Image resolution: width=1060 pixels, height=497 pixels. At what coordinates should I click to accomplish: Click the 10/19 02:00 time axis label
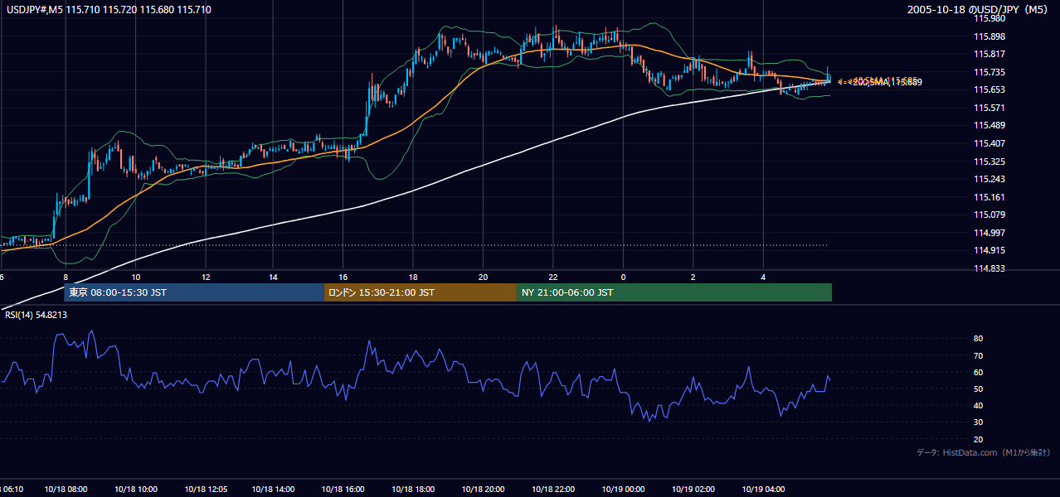pos(693,490)
